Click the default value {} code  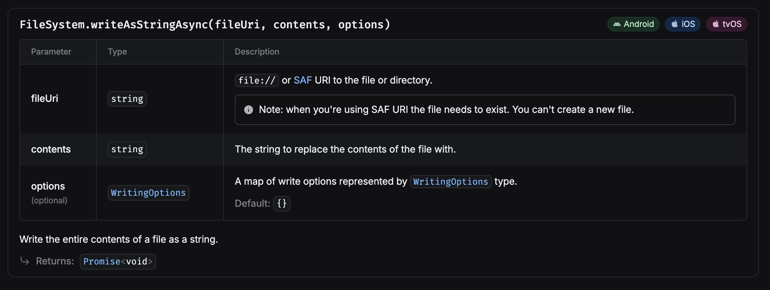pos(282,203)
